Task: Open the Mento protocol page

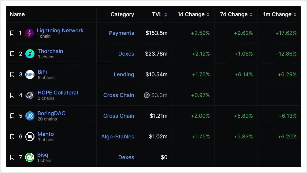Action: pos(46,134)
